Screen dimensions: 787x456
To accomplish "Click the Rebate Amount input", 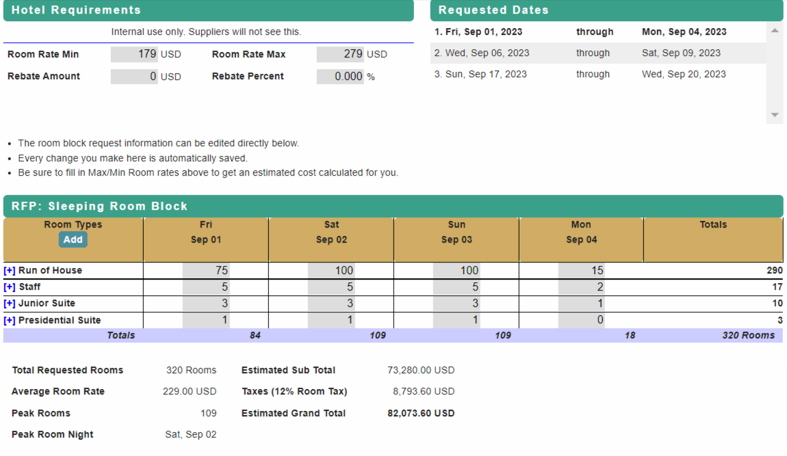I will tap(135, 77).
